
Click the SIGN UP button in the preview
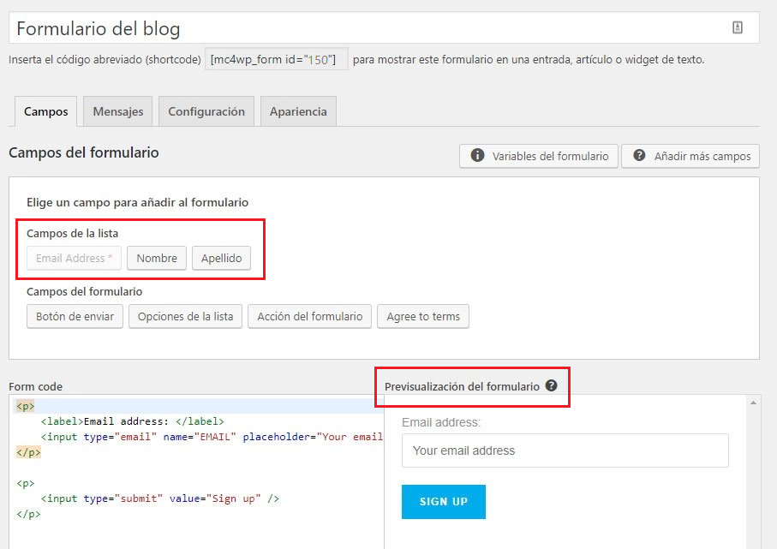click(443, 503)
